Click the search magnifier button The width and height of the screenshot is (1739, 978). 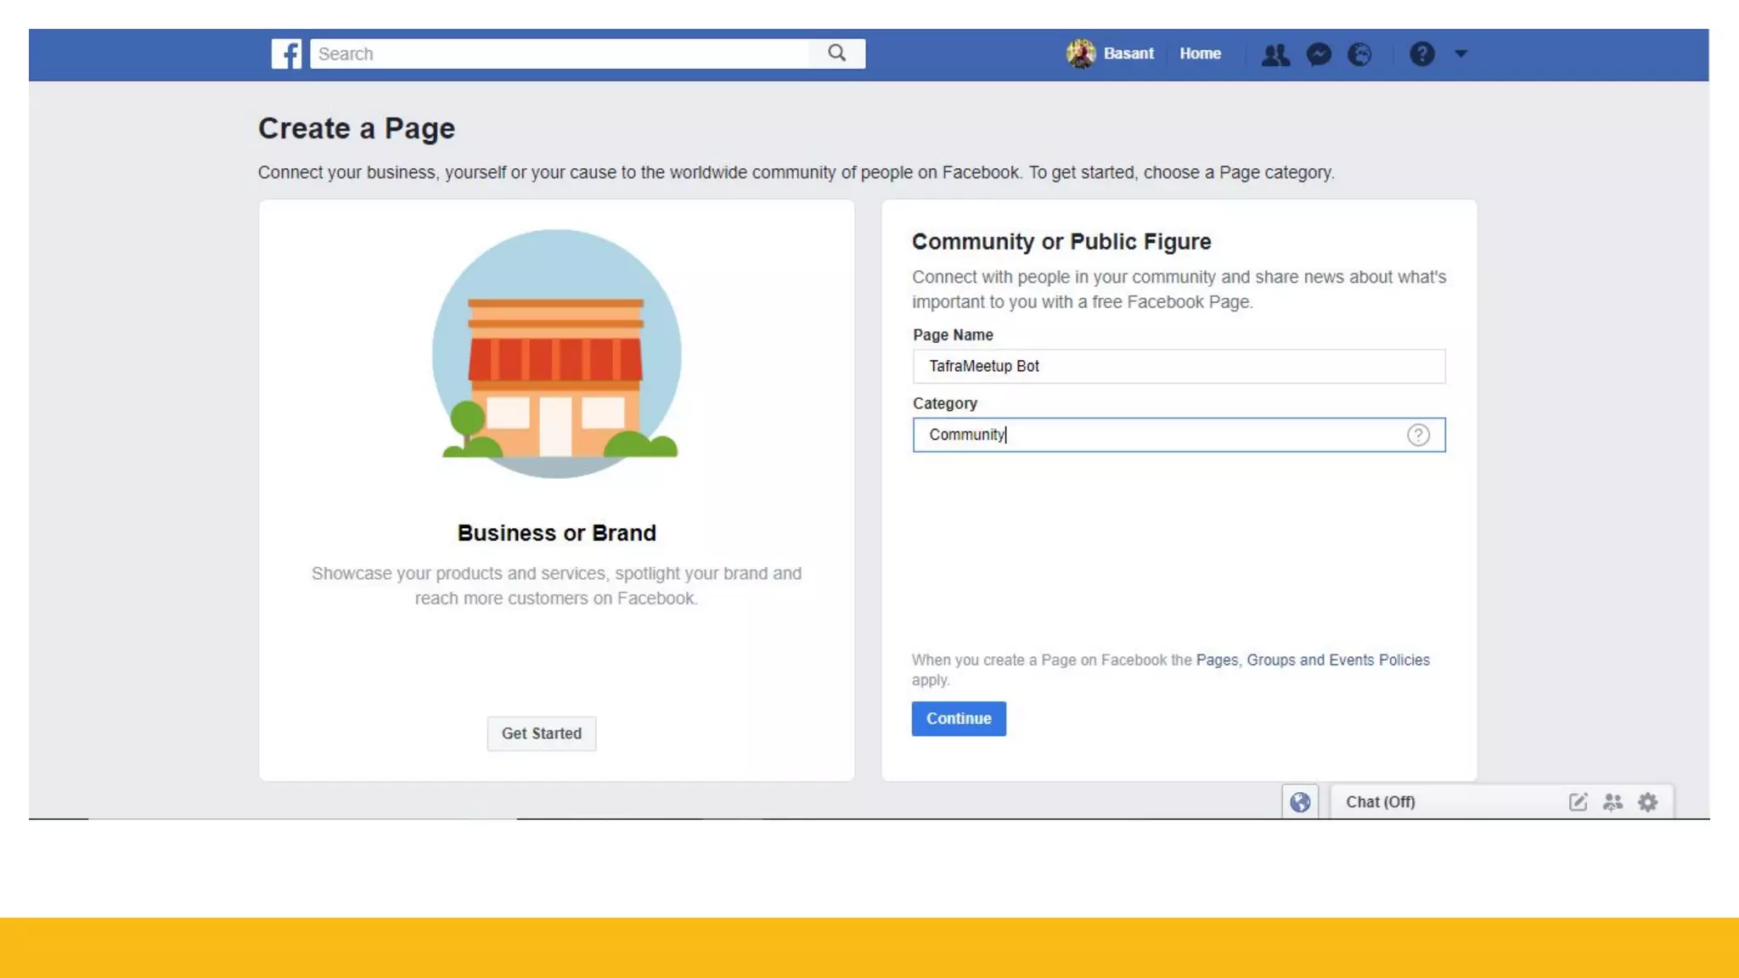click(837, 53)
